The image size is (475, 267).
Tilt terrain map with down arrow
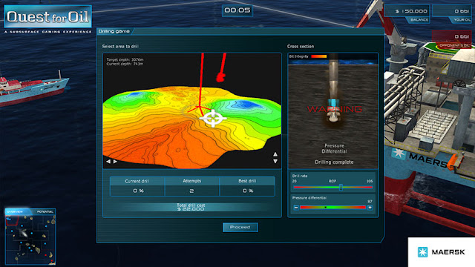click(x=275, y=162)
